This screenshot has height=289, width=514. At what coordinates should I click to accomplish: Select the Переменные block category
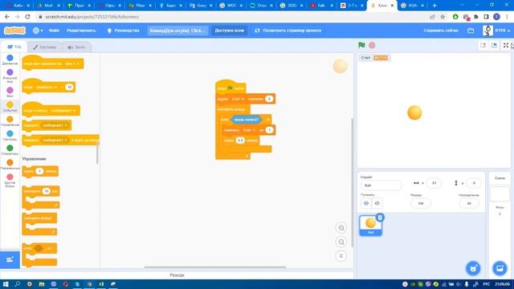point(10,164)
